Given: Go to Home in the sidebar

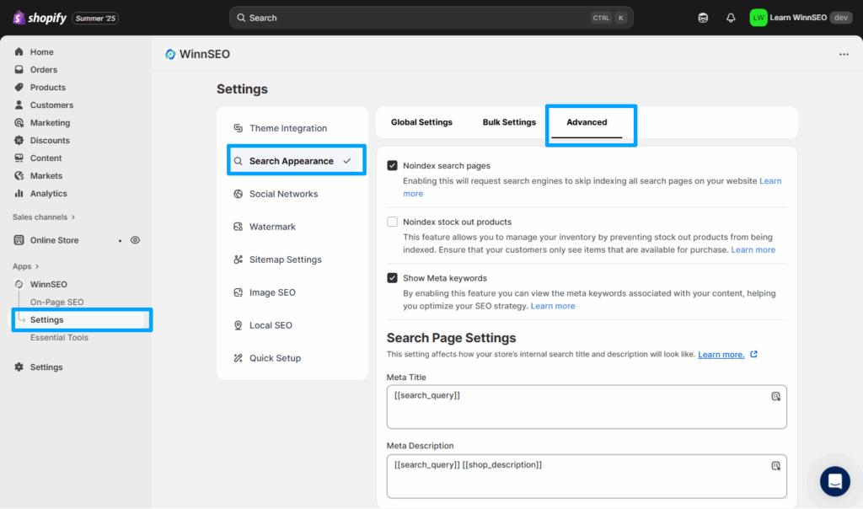Looking at the screenshot, I should (42, 51).
